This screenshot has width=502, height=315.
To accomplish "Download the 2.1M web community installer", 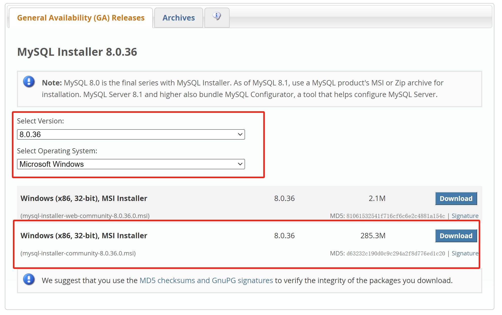I will pos(456,198).
